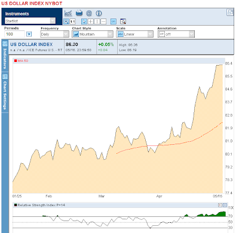The height and width of the screenshot is (233, 239).
Task: Apply periods with arrow button
Action: (x=29, y=34)
